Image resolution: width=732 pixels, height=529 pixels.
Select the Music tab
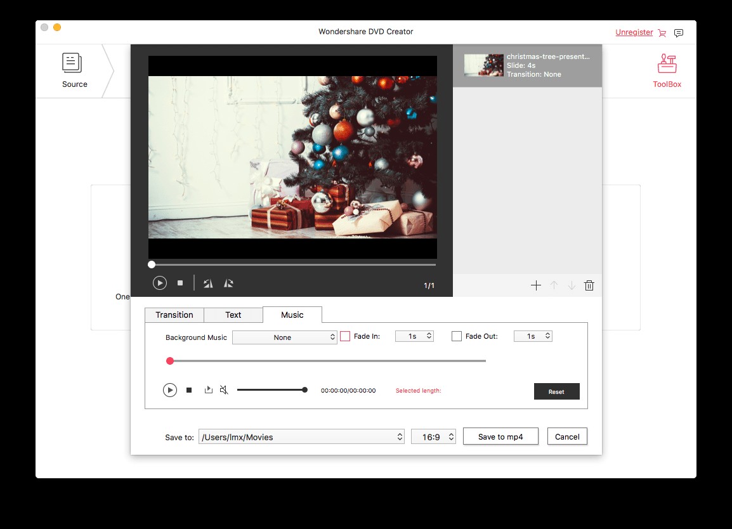[292, 315]
